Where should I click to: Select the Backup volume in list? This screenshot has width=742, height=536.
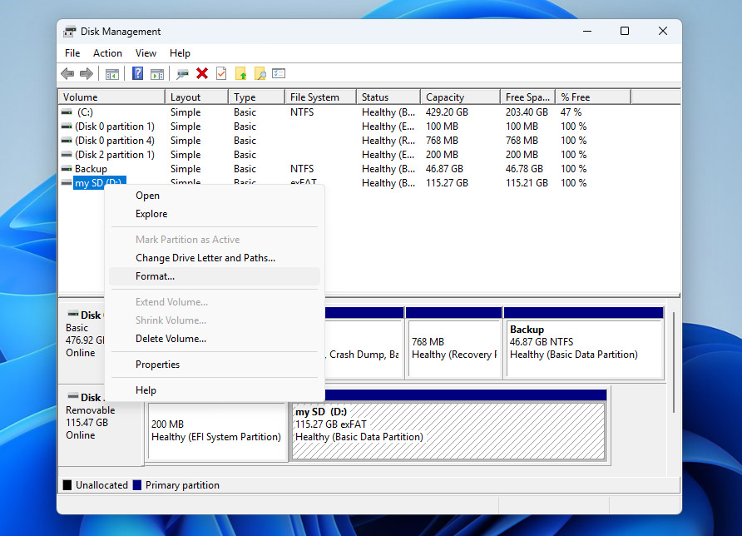[369, 169]
